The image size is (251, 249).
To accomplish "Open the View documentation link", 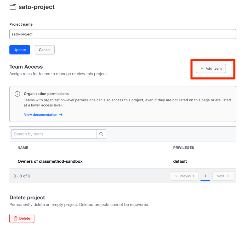I will click(43, 115).
